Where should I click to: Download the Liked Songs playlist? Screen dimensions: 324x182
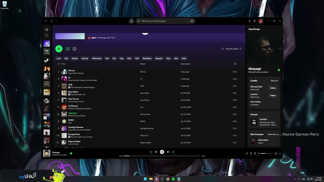click(74, 49)
